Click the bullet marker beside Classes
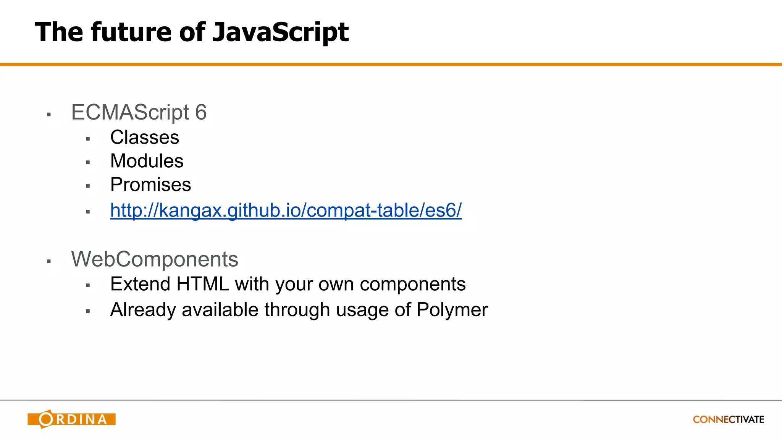The width and height of the screenshot is (782, 440). click(88, 139)
